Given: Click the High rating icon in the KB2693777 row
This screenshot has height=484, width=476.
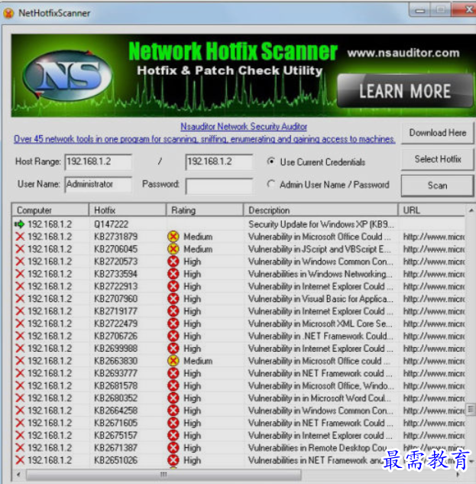Looking at the screenshot, I should (173, 373).
